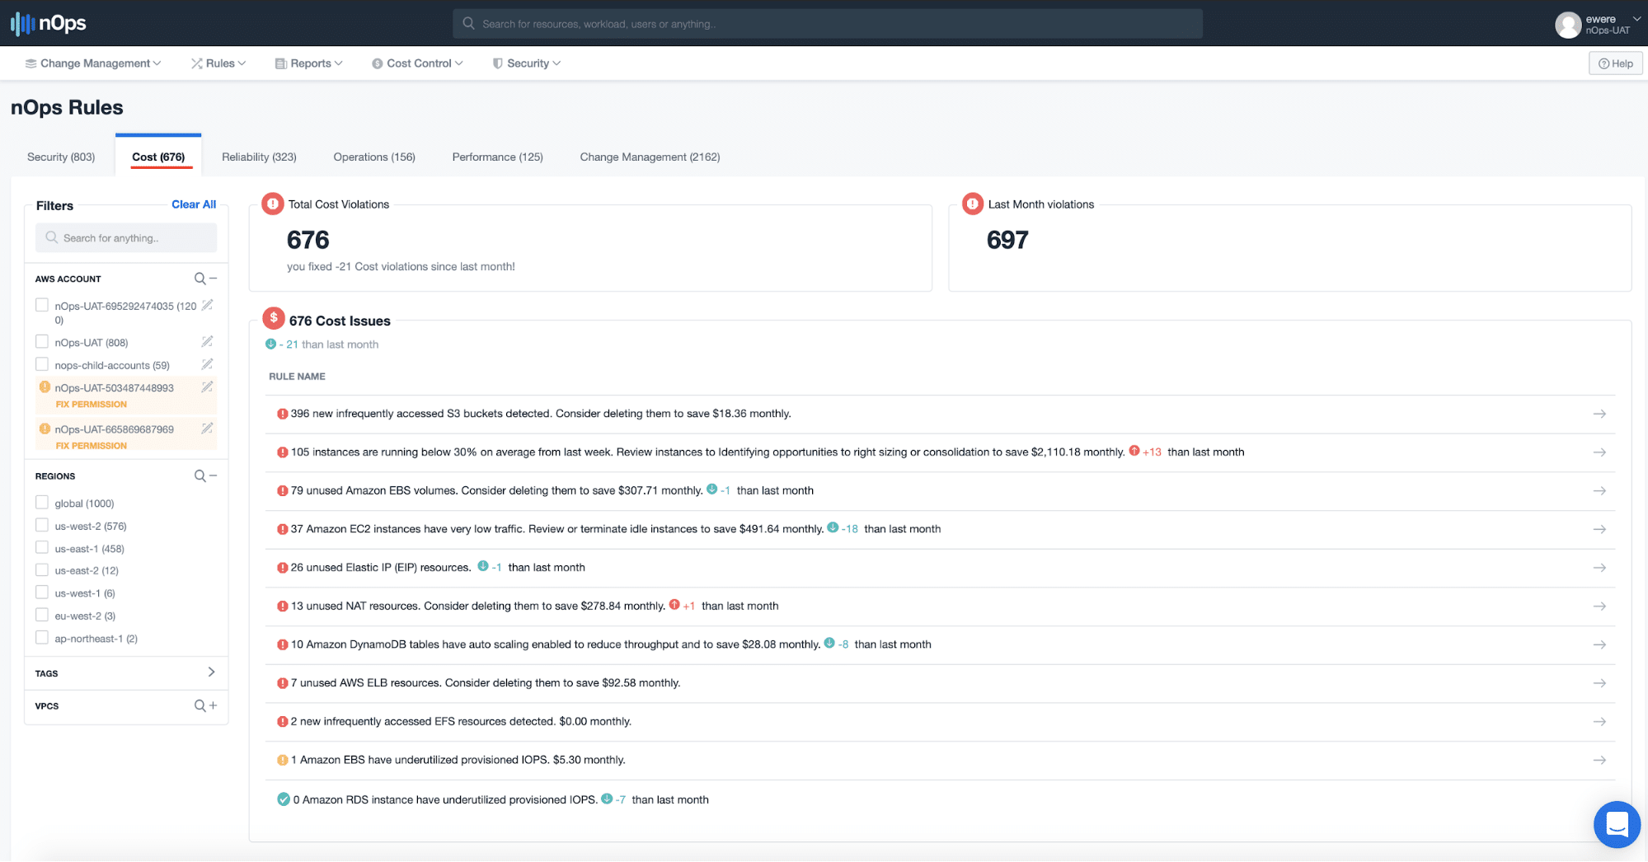Image resolution: width=1648 pixels, height=862 pixels.
Task: Open the S3 buckets rule arrow
Action: tap(1599, 414)
